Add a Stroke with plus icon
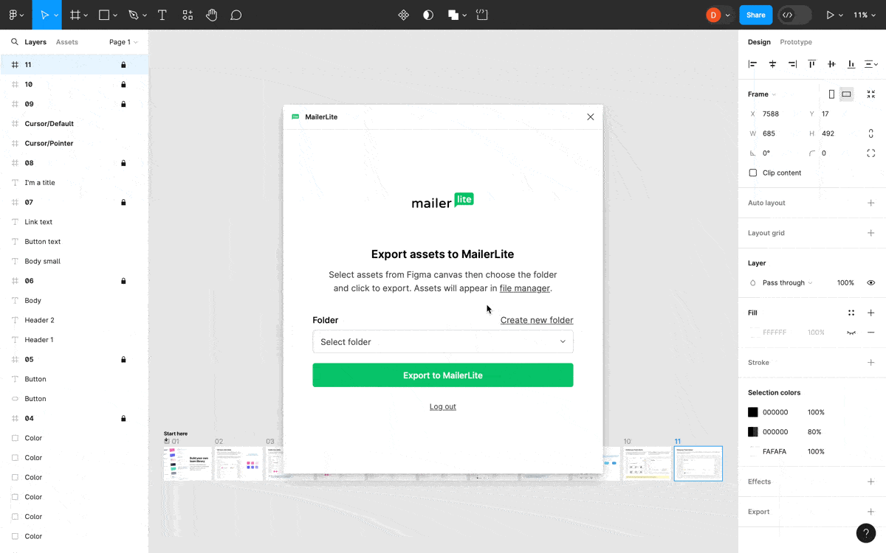Screen dimensions: 886x553 [871, 363]
